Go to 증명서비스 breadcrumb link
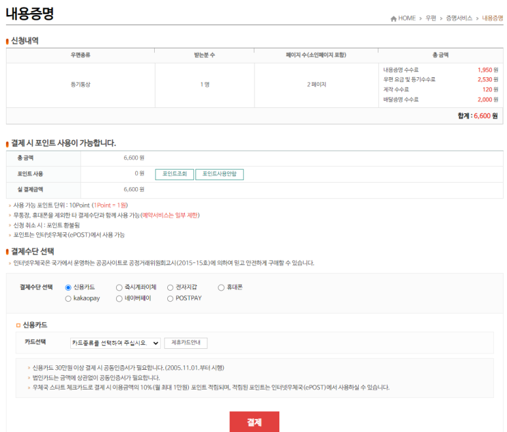507x432 pixels. coord(459,18)
